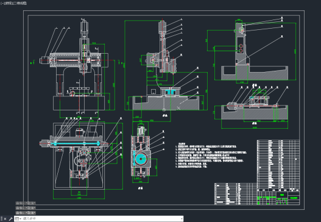Close the command line window with X

pyautogui.click(x=5, y=219)
